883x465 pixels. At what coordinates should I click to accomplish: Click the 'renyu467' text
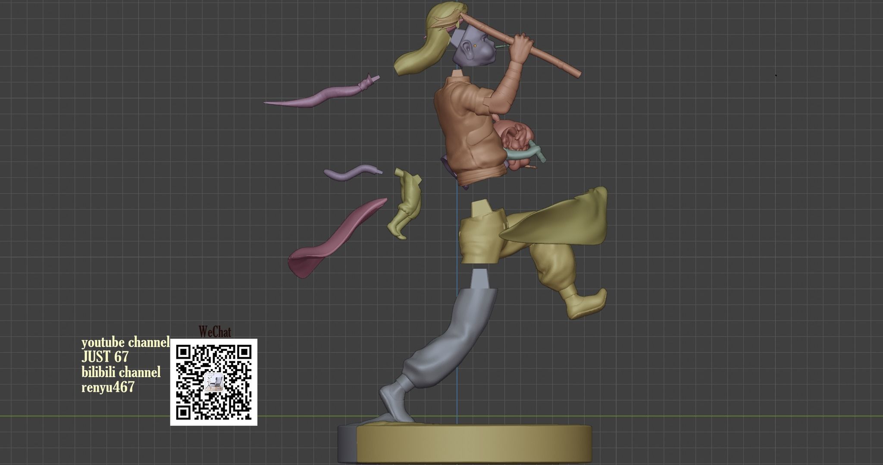coord(108,387)
